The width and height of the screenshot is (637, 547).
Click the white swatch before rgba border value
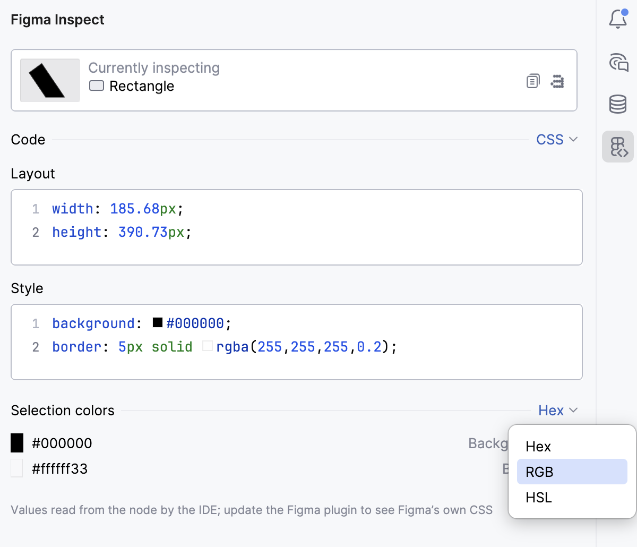[x=208, y=346]
